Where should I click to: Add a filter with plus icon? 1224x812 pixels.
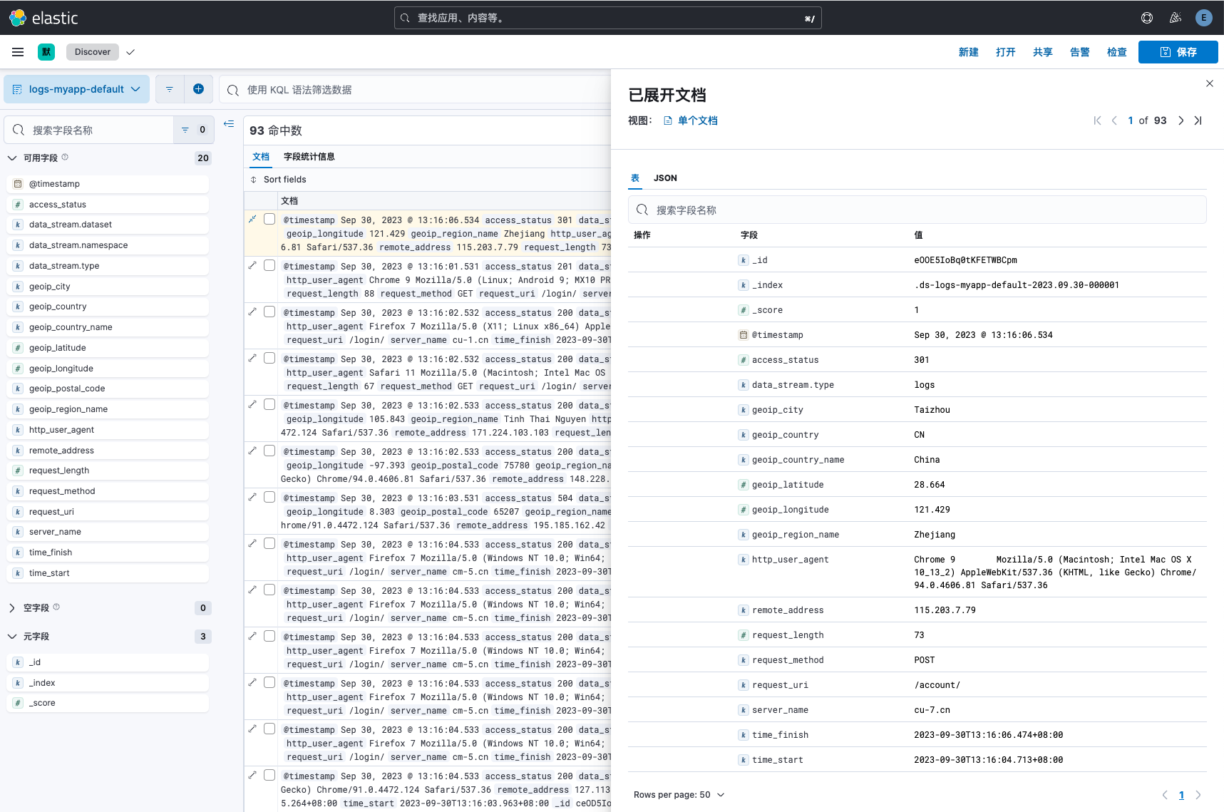[198, 89]
